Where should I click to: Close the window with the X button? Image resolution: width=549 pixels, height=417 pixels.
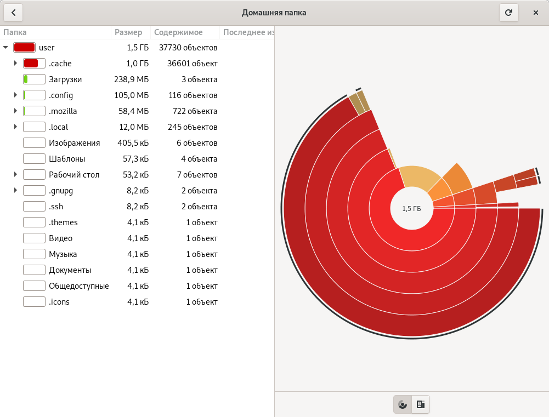tap(535, 13)
